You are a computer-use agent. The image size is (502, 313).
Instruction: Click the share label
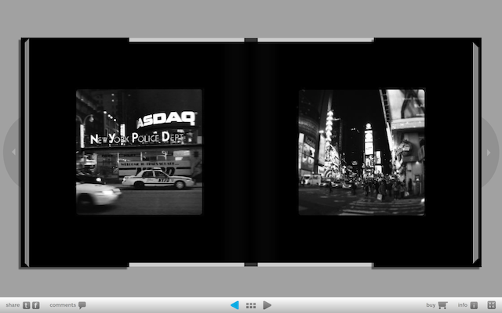[x=13, y=305]
